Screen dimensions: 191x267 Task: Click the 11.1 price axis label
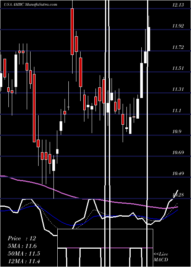176,110
